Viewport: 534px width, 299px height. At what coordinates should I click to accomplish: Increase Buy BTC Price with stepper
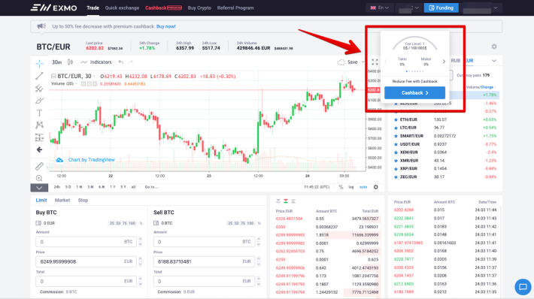pyautogui.click(x=141, y=259)
